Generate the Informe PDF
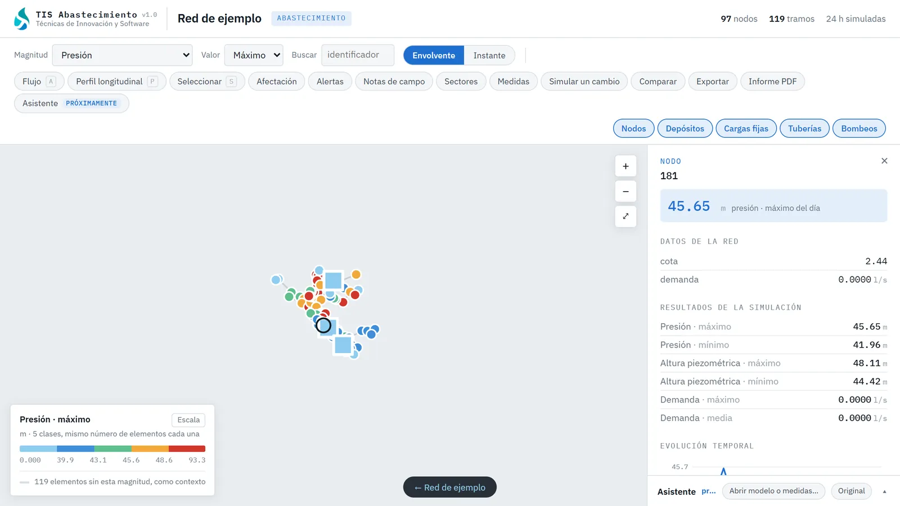The image size is (900, 506). [x=773, y=82]
